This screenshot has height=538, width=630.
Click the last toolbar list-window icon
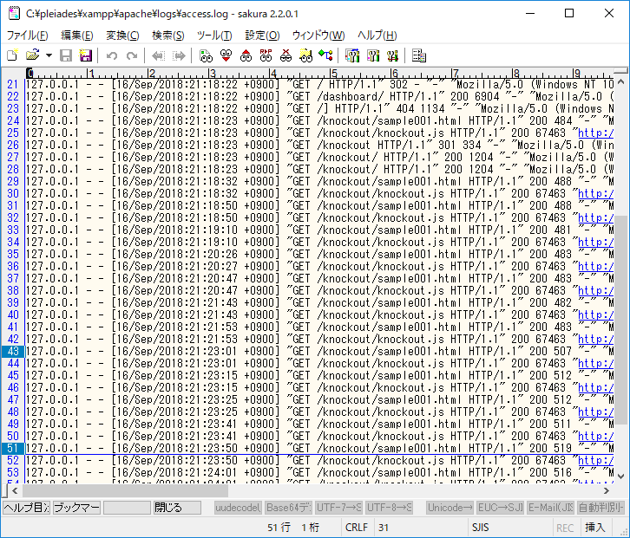point(419,55)
